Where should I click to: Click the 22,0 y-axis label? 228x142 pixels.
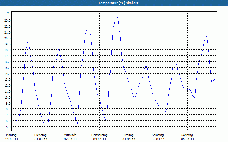point(7,26)
